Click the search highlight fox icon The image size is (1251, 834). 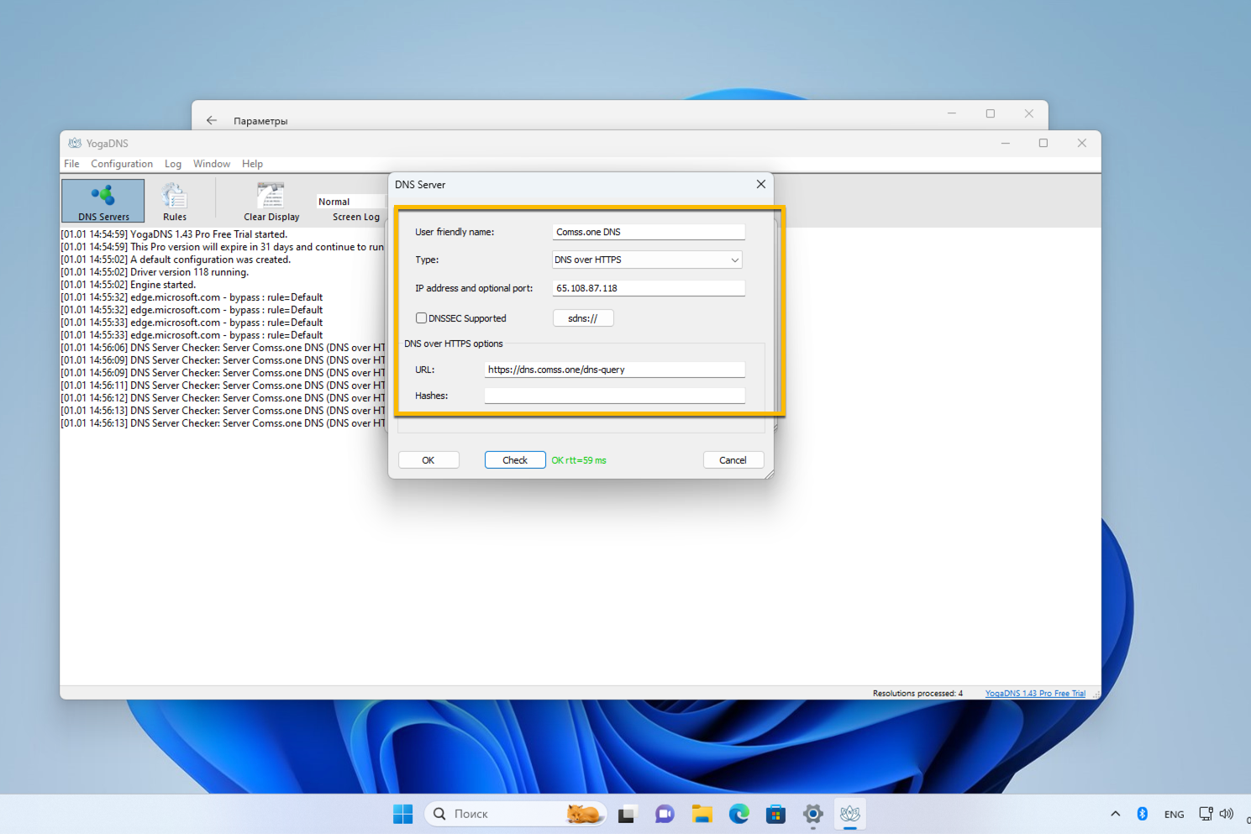pyautogui.click(x=583, y=813)
